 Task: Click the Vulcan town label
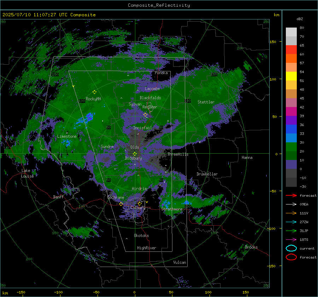pyautogui.click(x=179, y=262)
